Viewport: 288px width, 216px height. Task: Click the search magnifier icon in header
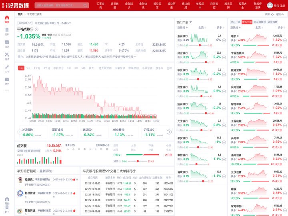point(85,5)
